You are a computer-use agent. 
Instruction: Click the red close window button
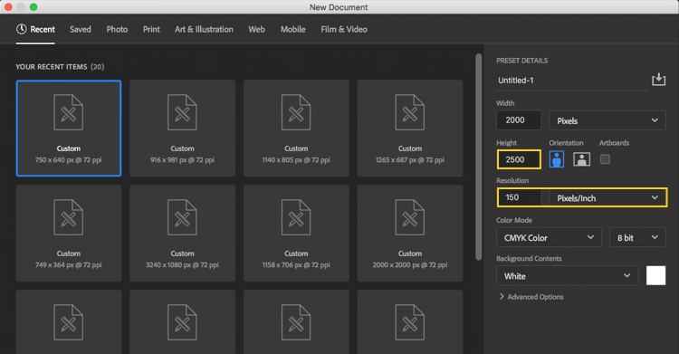(x=8, y=7)
